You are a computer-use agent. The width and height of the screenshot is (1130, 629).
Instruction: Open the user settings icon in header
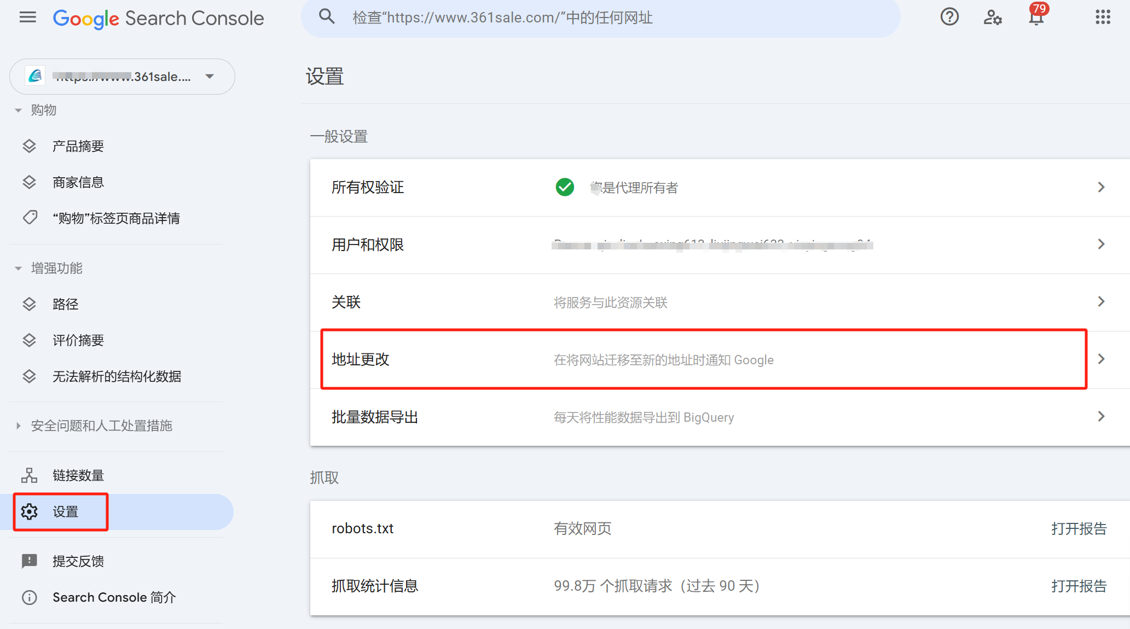[993, 18]
